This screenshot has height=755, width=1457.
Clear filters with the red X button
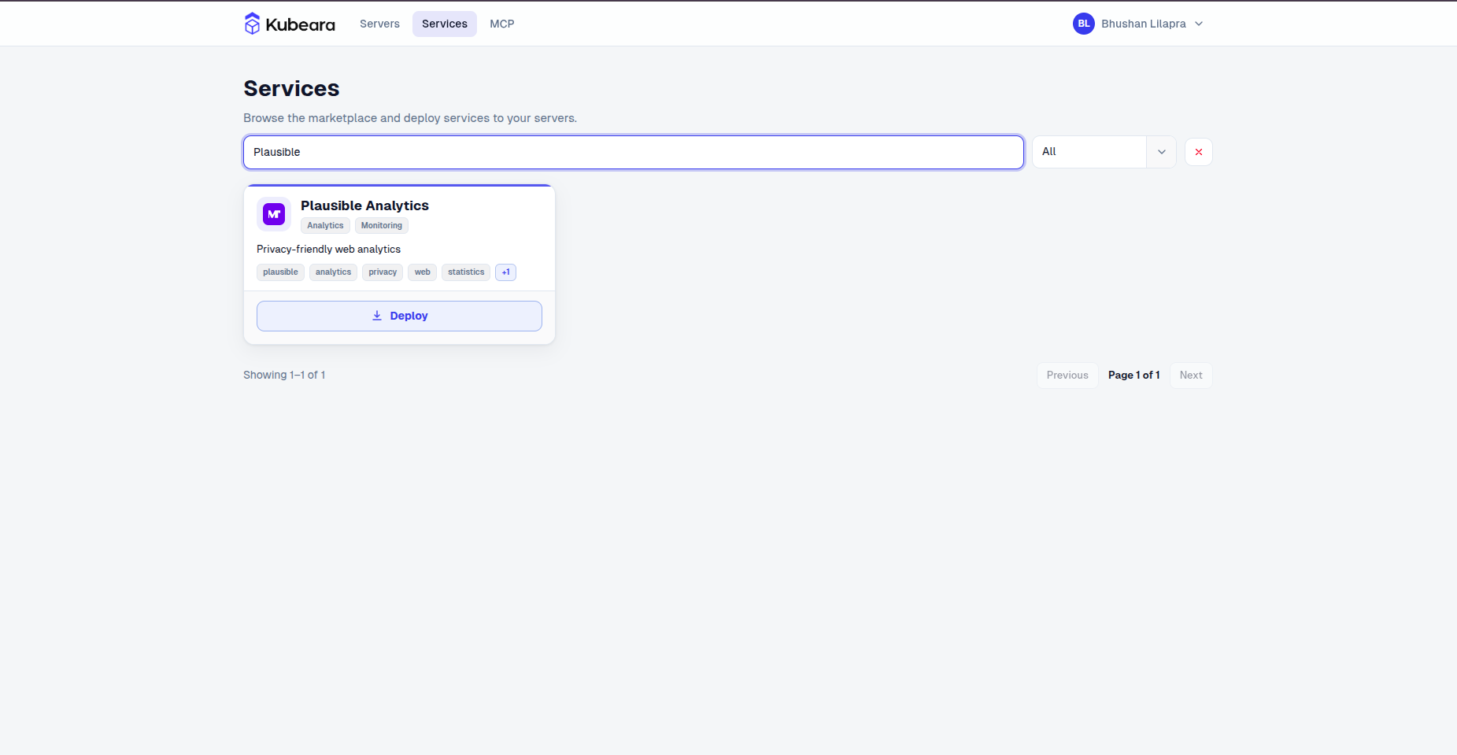[1199, 152]
